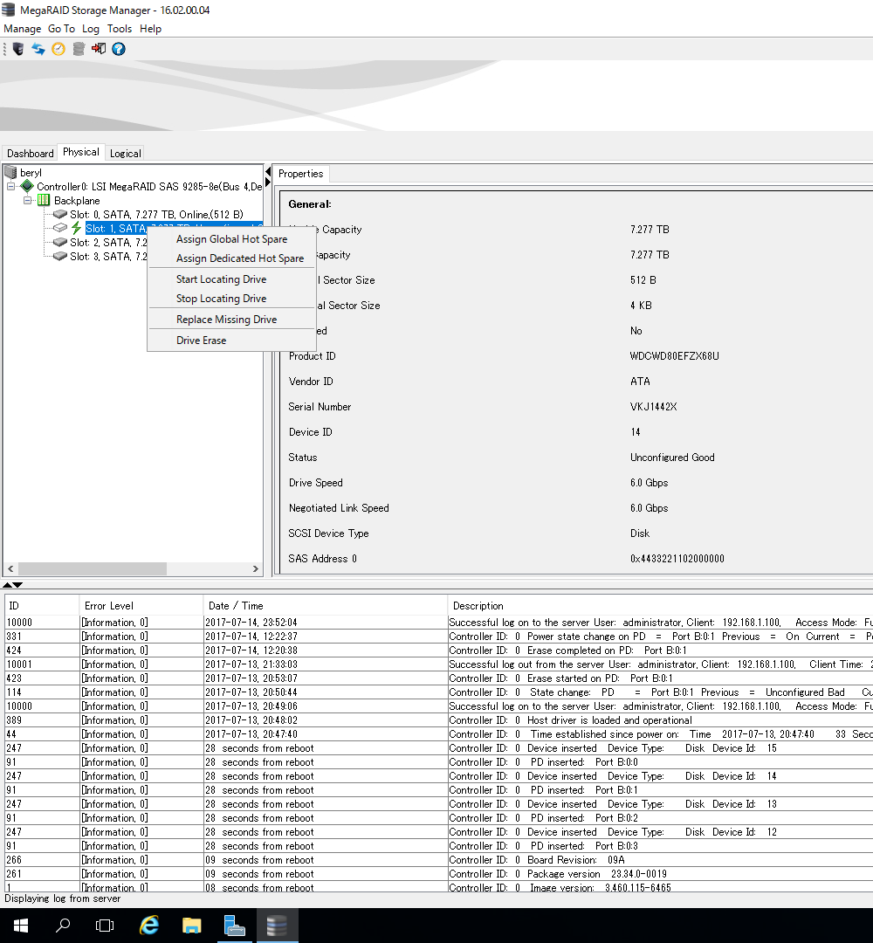
Task: Click the Slot 3 drive icon
Action: coord(59,256)
